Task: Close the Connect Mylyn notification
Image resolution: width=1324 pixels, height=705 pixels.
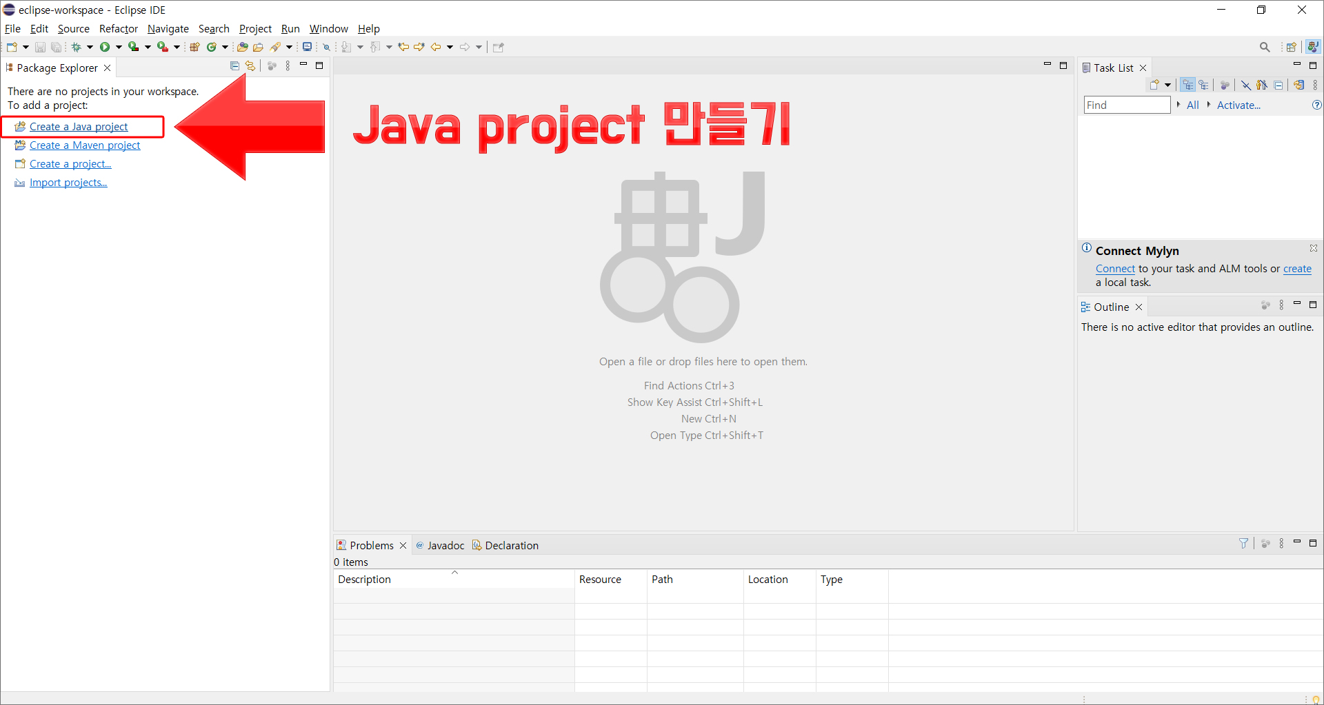Action: point(1314,248)
